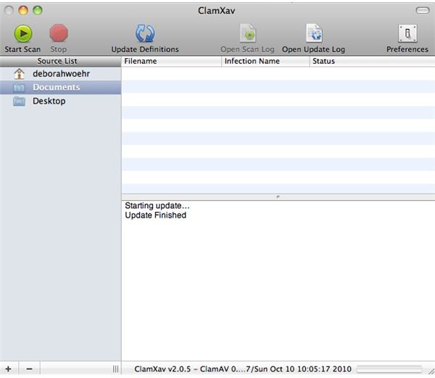Click the split pane divider handle
435x378 pixels.
click(278, 197)
